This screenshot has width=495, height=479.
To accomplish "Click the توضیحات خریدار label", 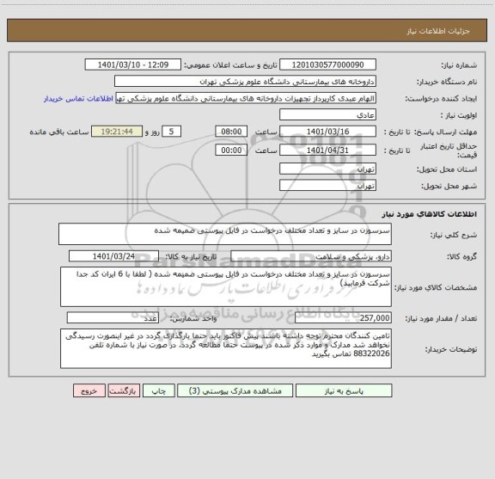I will tap(451, 349).
